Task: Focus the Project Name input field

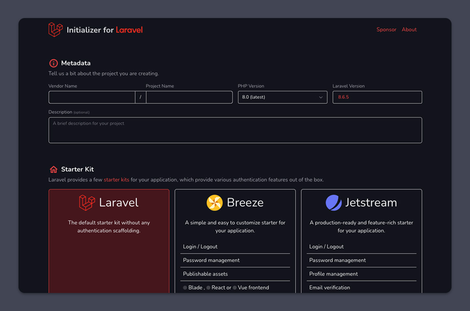Action: click(189, 97)
